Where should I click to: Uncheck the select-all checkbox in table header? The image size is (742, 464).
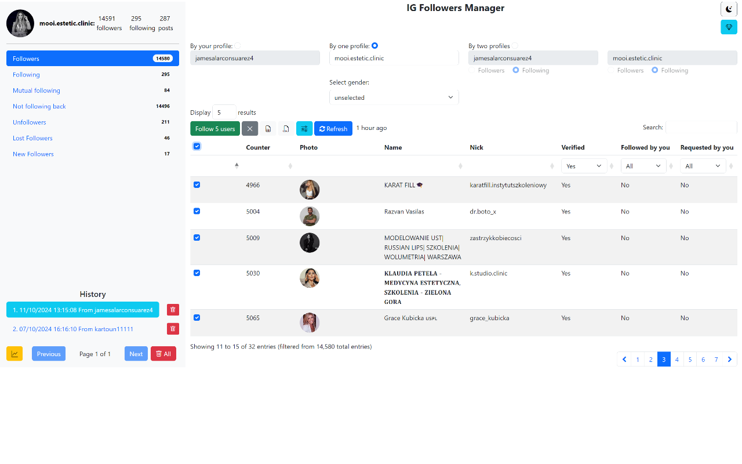[197, 146]
